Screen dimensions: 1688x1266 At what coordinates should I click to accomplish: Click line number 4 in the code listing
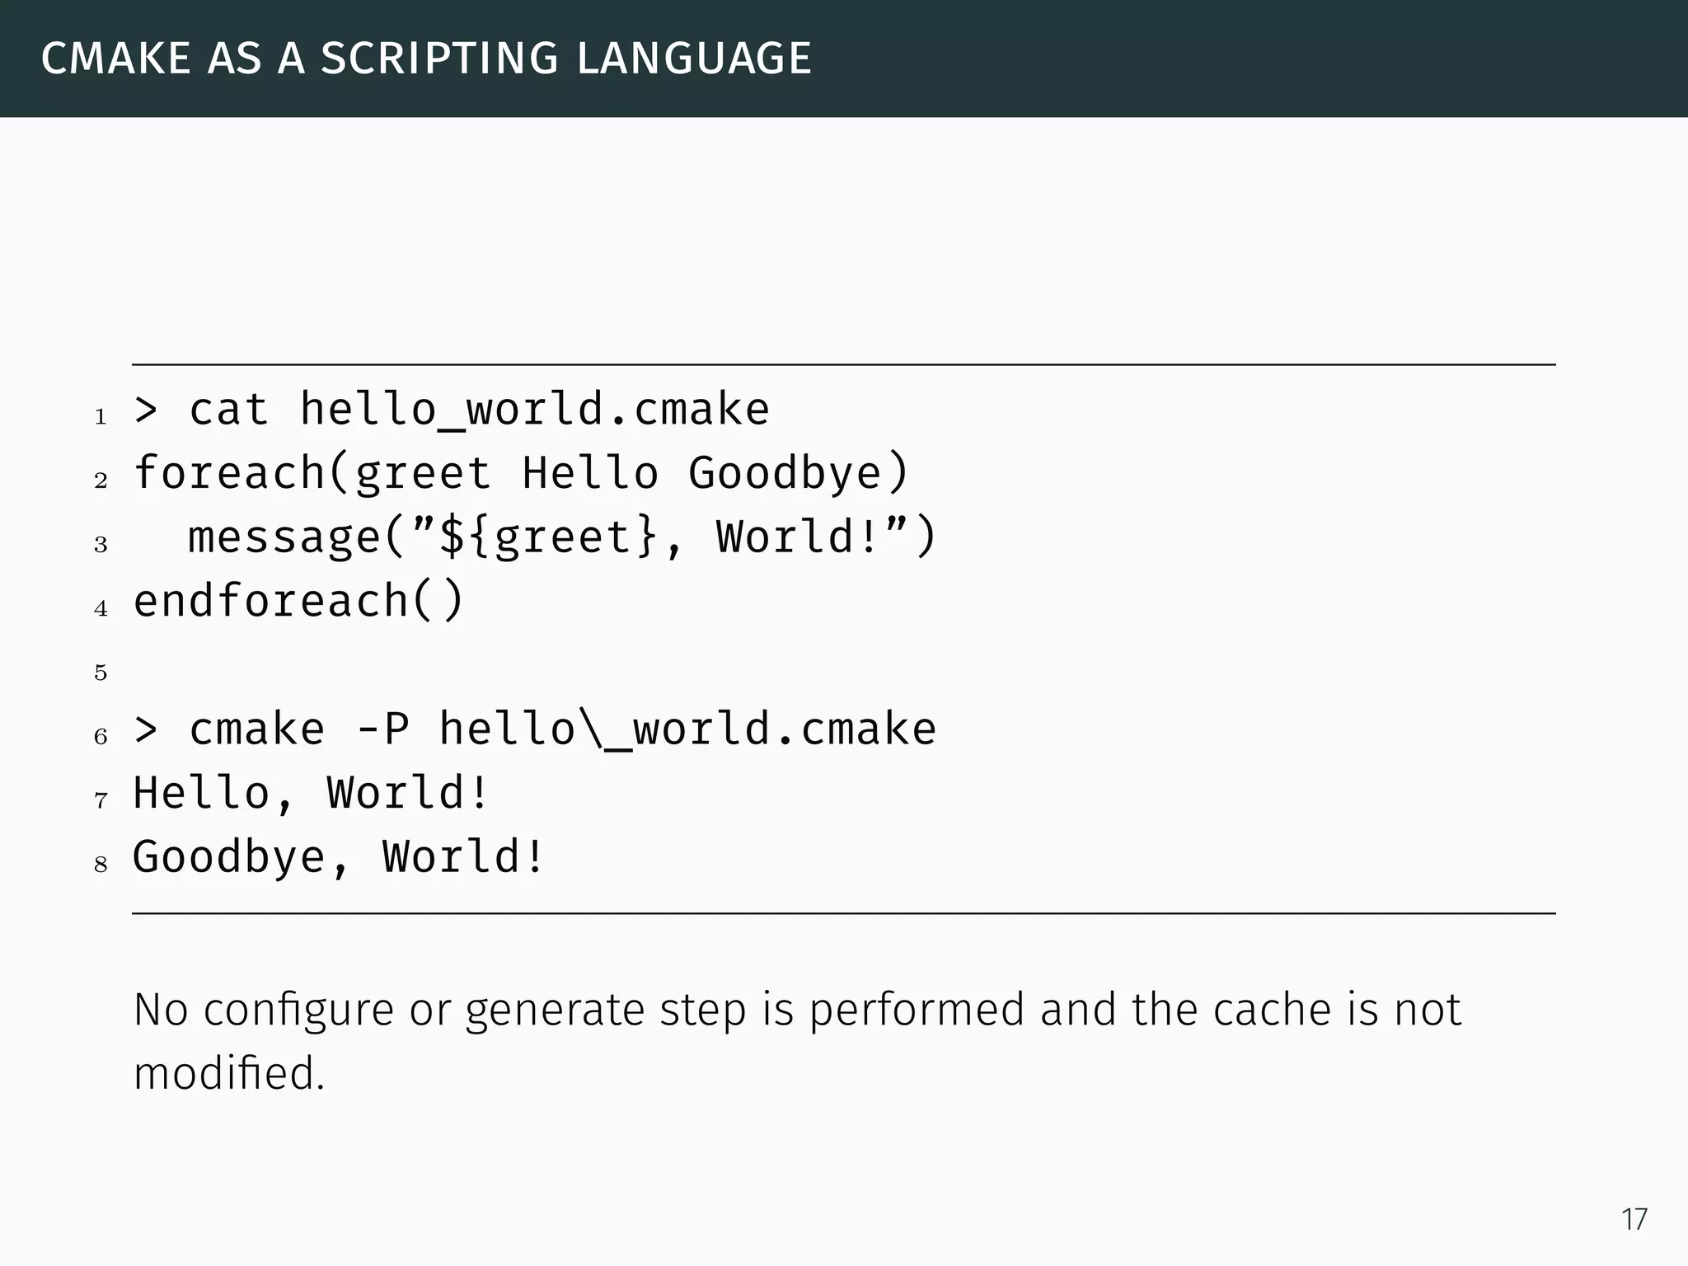[101, 609]
